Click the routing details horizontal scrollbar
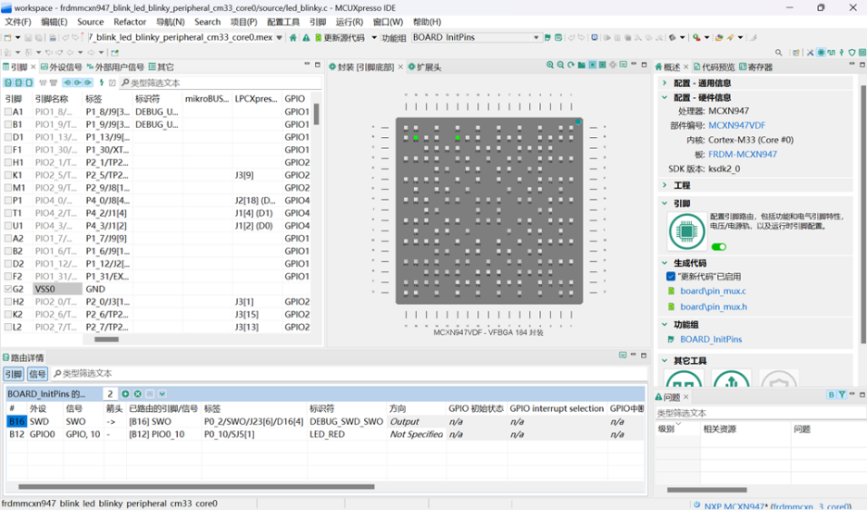The width and height of the screenshot is (867, 511). [x=196, y=487]
